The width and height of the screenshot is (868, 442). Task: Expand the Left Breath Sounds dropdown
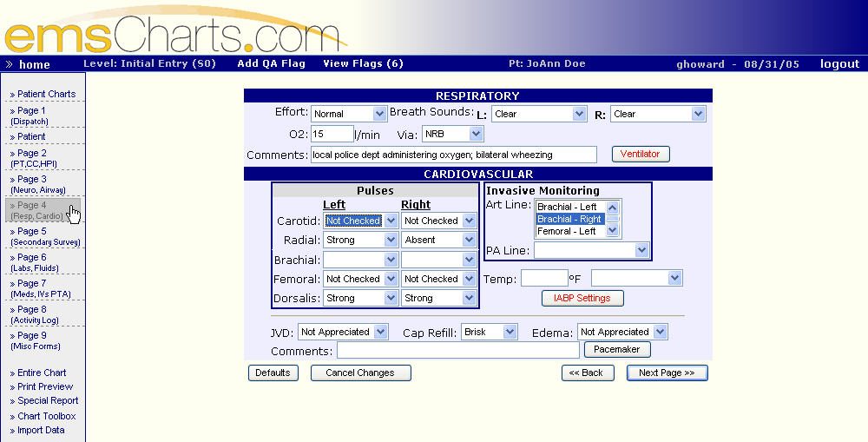[539, 114]
